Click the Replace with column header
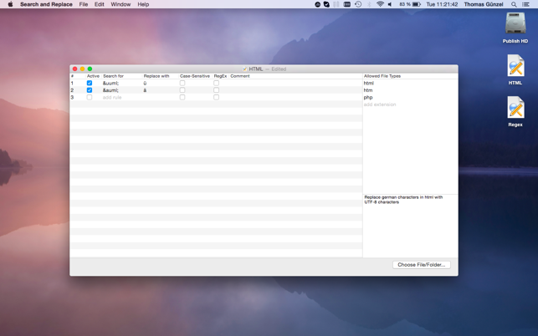This screenshot has width=538, height=336. [x=156, y=76]
